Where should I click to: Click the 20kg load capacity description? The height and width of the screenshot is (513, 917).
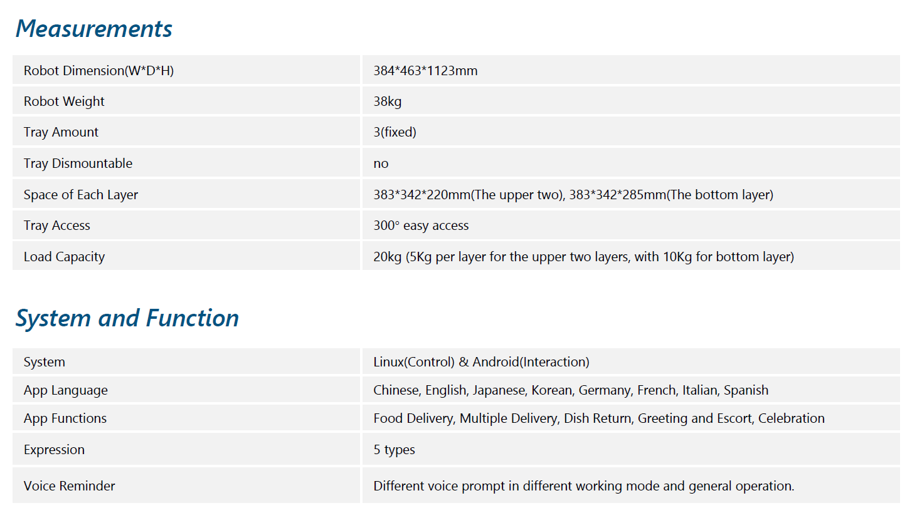(583, 257)
